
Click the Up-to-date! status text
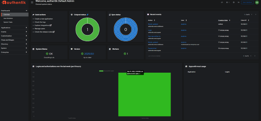(87, 57)
